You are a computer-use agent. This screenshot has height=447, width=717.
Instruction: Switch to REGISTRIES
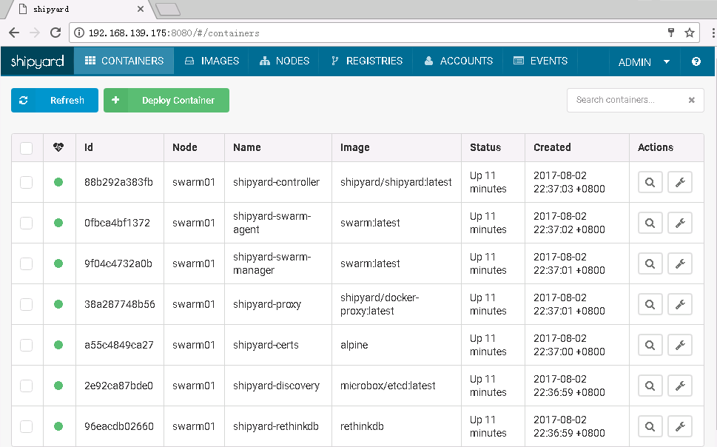(366, 61)
